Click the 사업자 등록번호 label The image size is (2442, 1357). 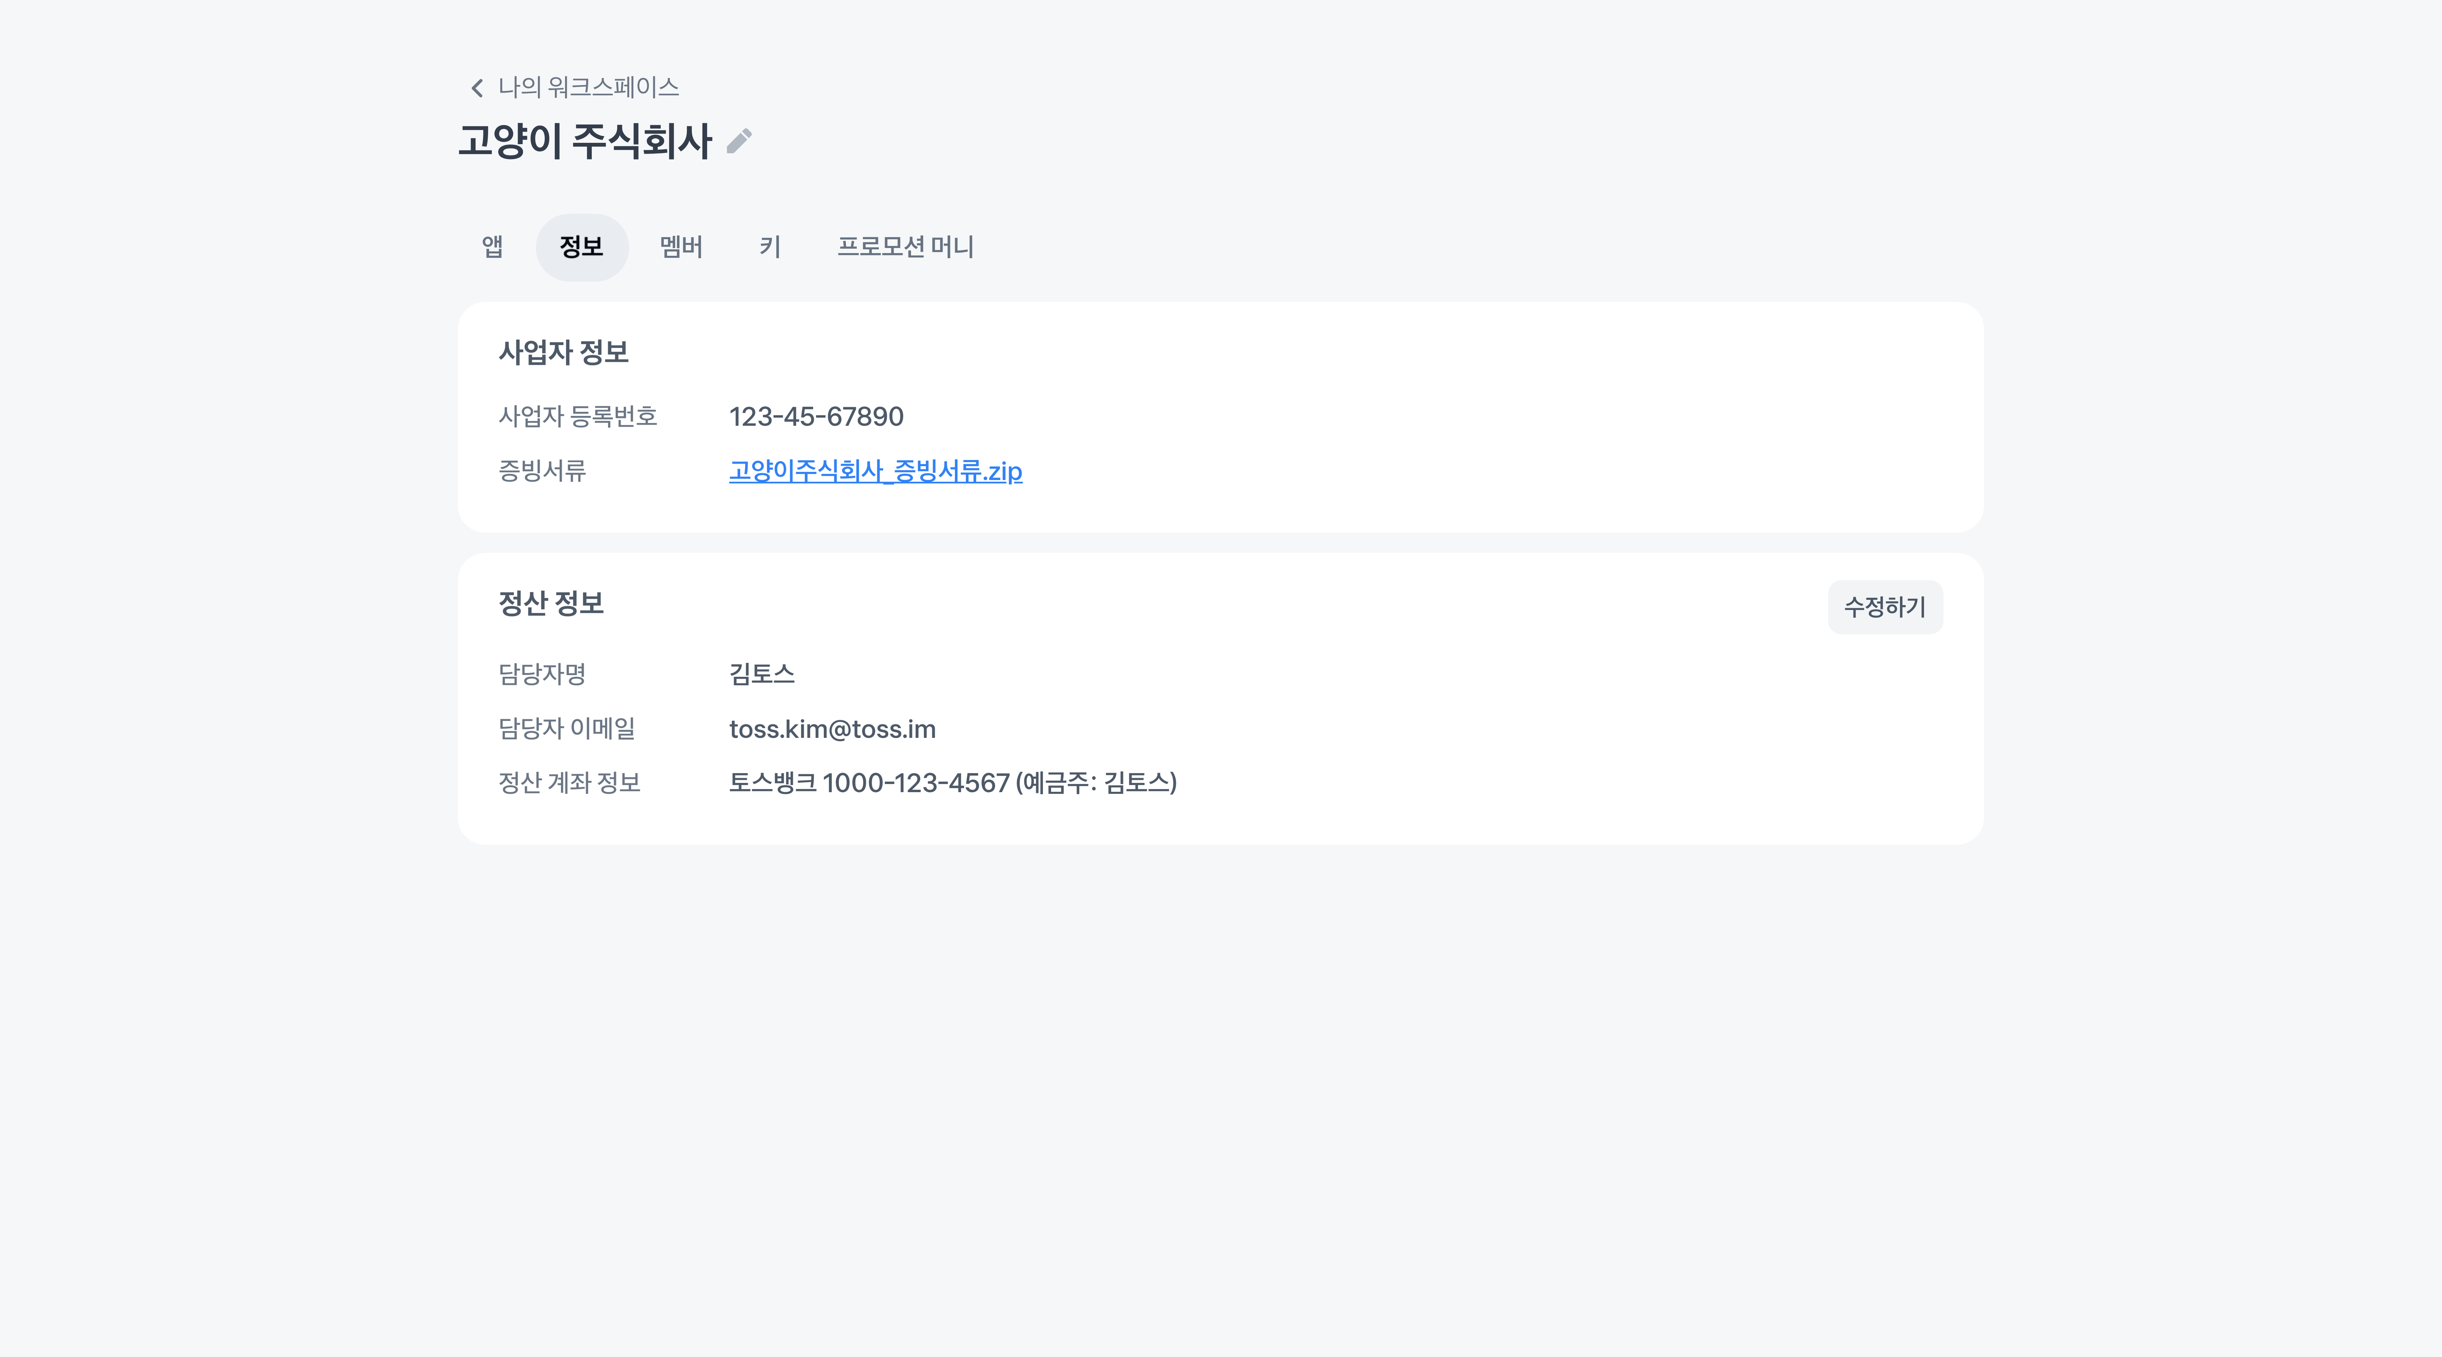[x=577, y=416]
